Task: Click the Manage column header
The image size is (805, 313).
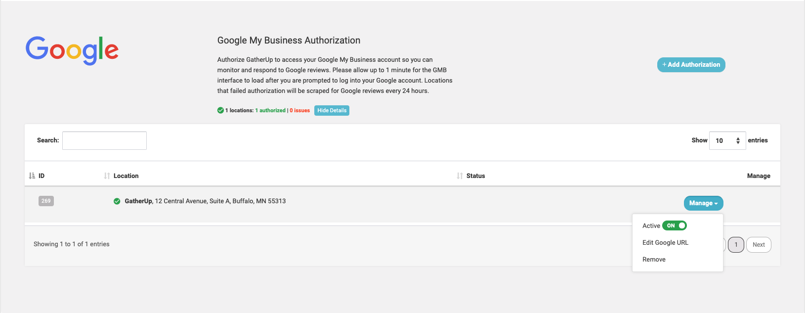Action: (x=759, y=176)
